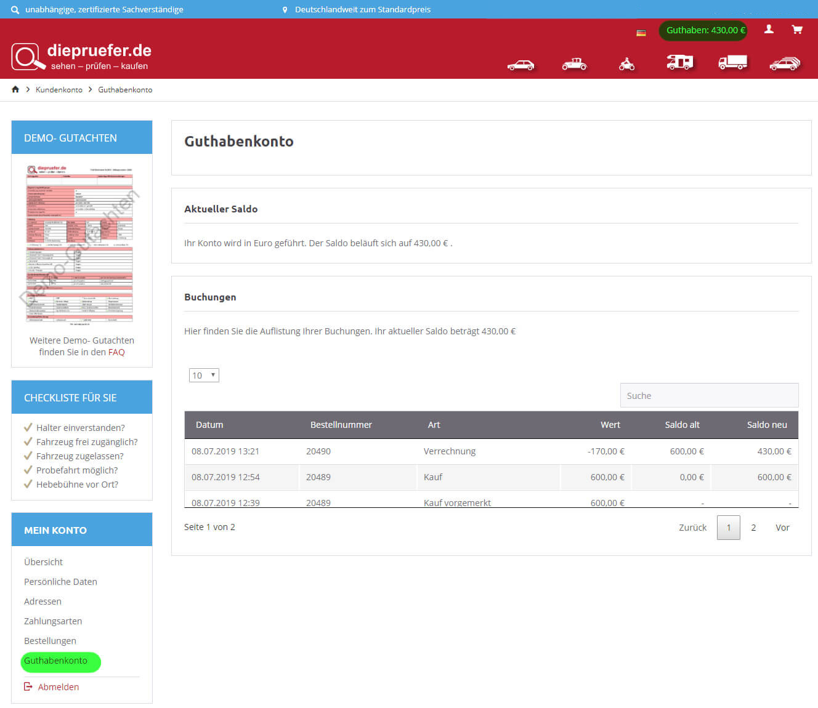Click the delivery truck category icon
Screen dimensions: 818x708
click(732, 63)
